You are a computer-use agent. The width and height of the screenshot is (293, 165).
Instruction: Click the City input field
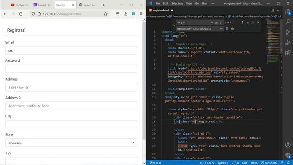coord(71,124)
